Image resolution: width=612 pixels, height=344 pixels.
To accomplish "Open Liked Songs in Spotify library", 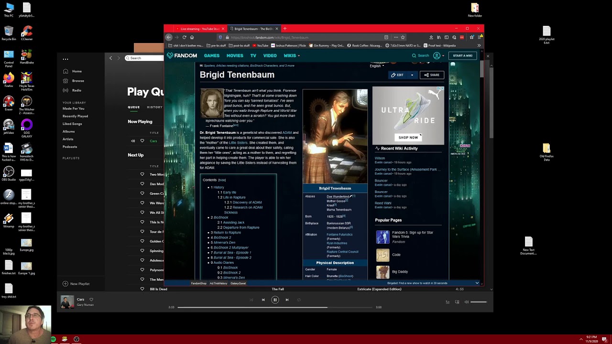I will tap(72, 124).
